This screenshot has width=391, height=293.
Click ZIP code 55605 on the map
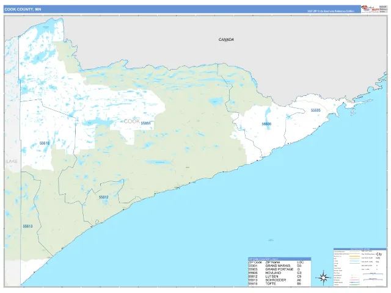pos(315,110)
